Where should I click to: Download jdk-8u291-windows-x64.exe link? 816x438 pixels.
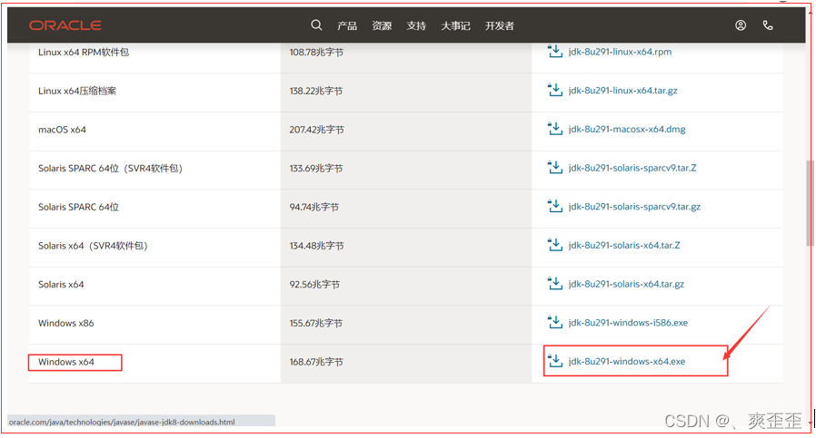point(627,361)
